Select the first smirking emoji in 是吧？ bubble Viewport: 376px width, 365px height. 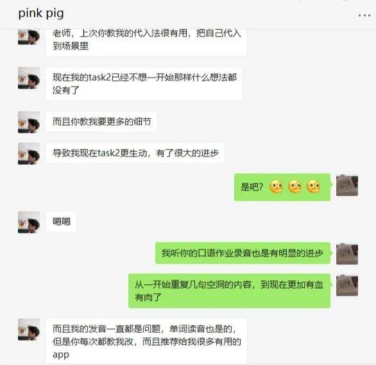(x=276, y=187)
